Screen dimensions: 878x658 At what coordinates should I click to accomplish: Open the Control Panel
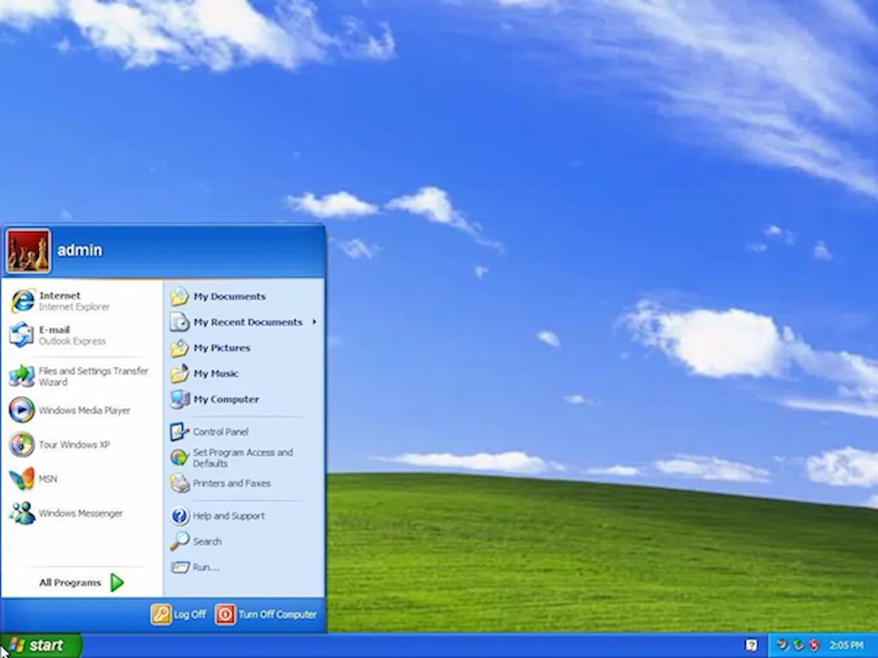[220, 432]
